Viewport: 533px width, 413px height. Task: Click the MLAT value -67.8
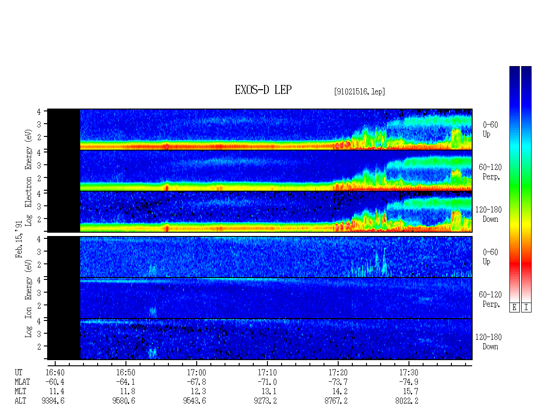tap(197, 382)
